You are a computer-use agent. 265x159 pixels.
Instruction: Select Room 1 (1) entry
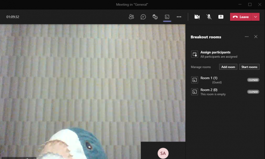pos(225,80)
